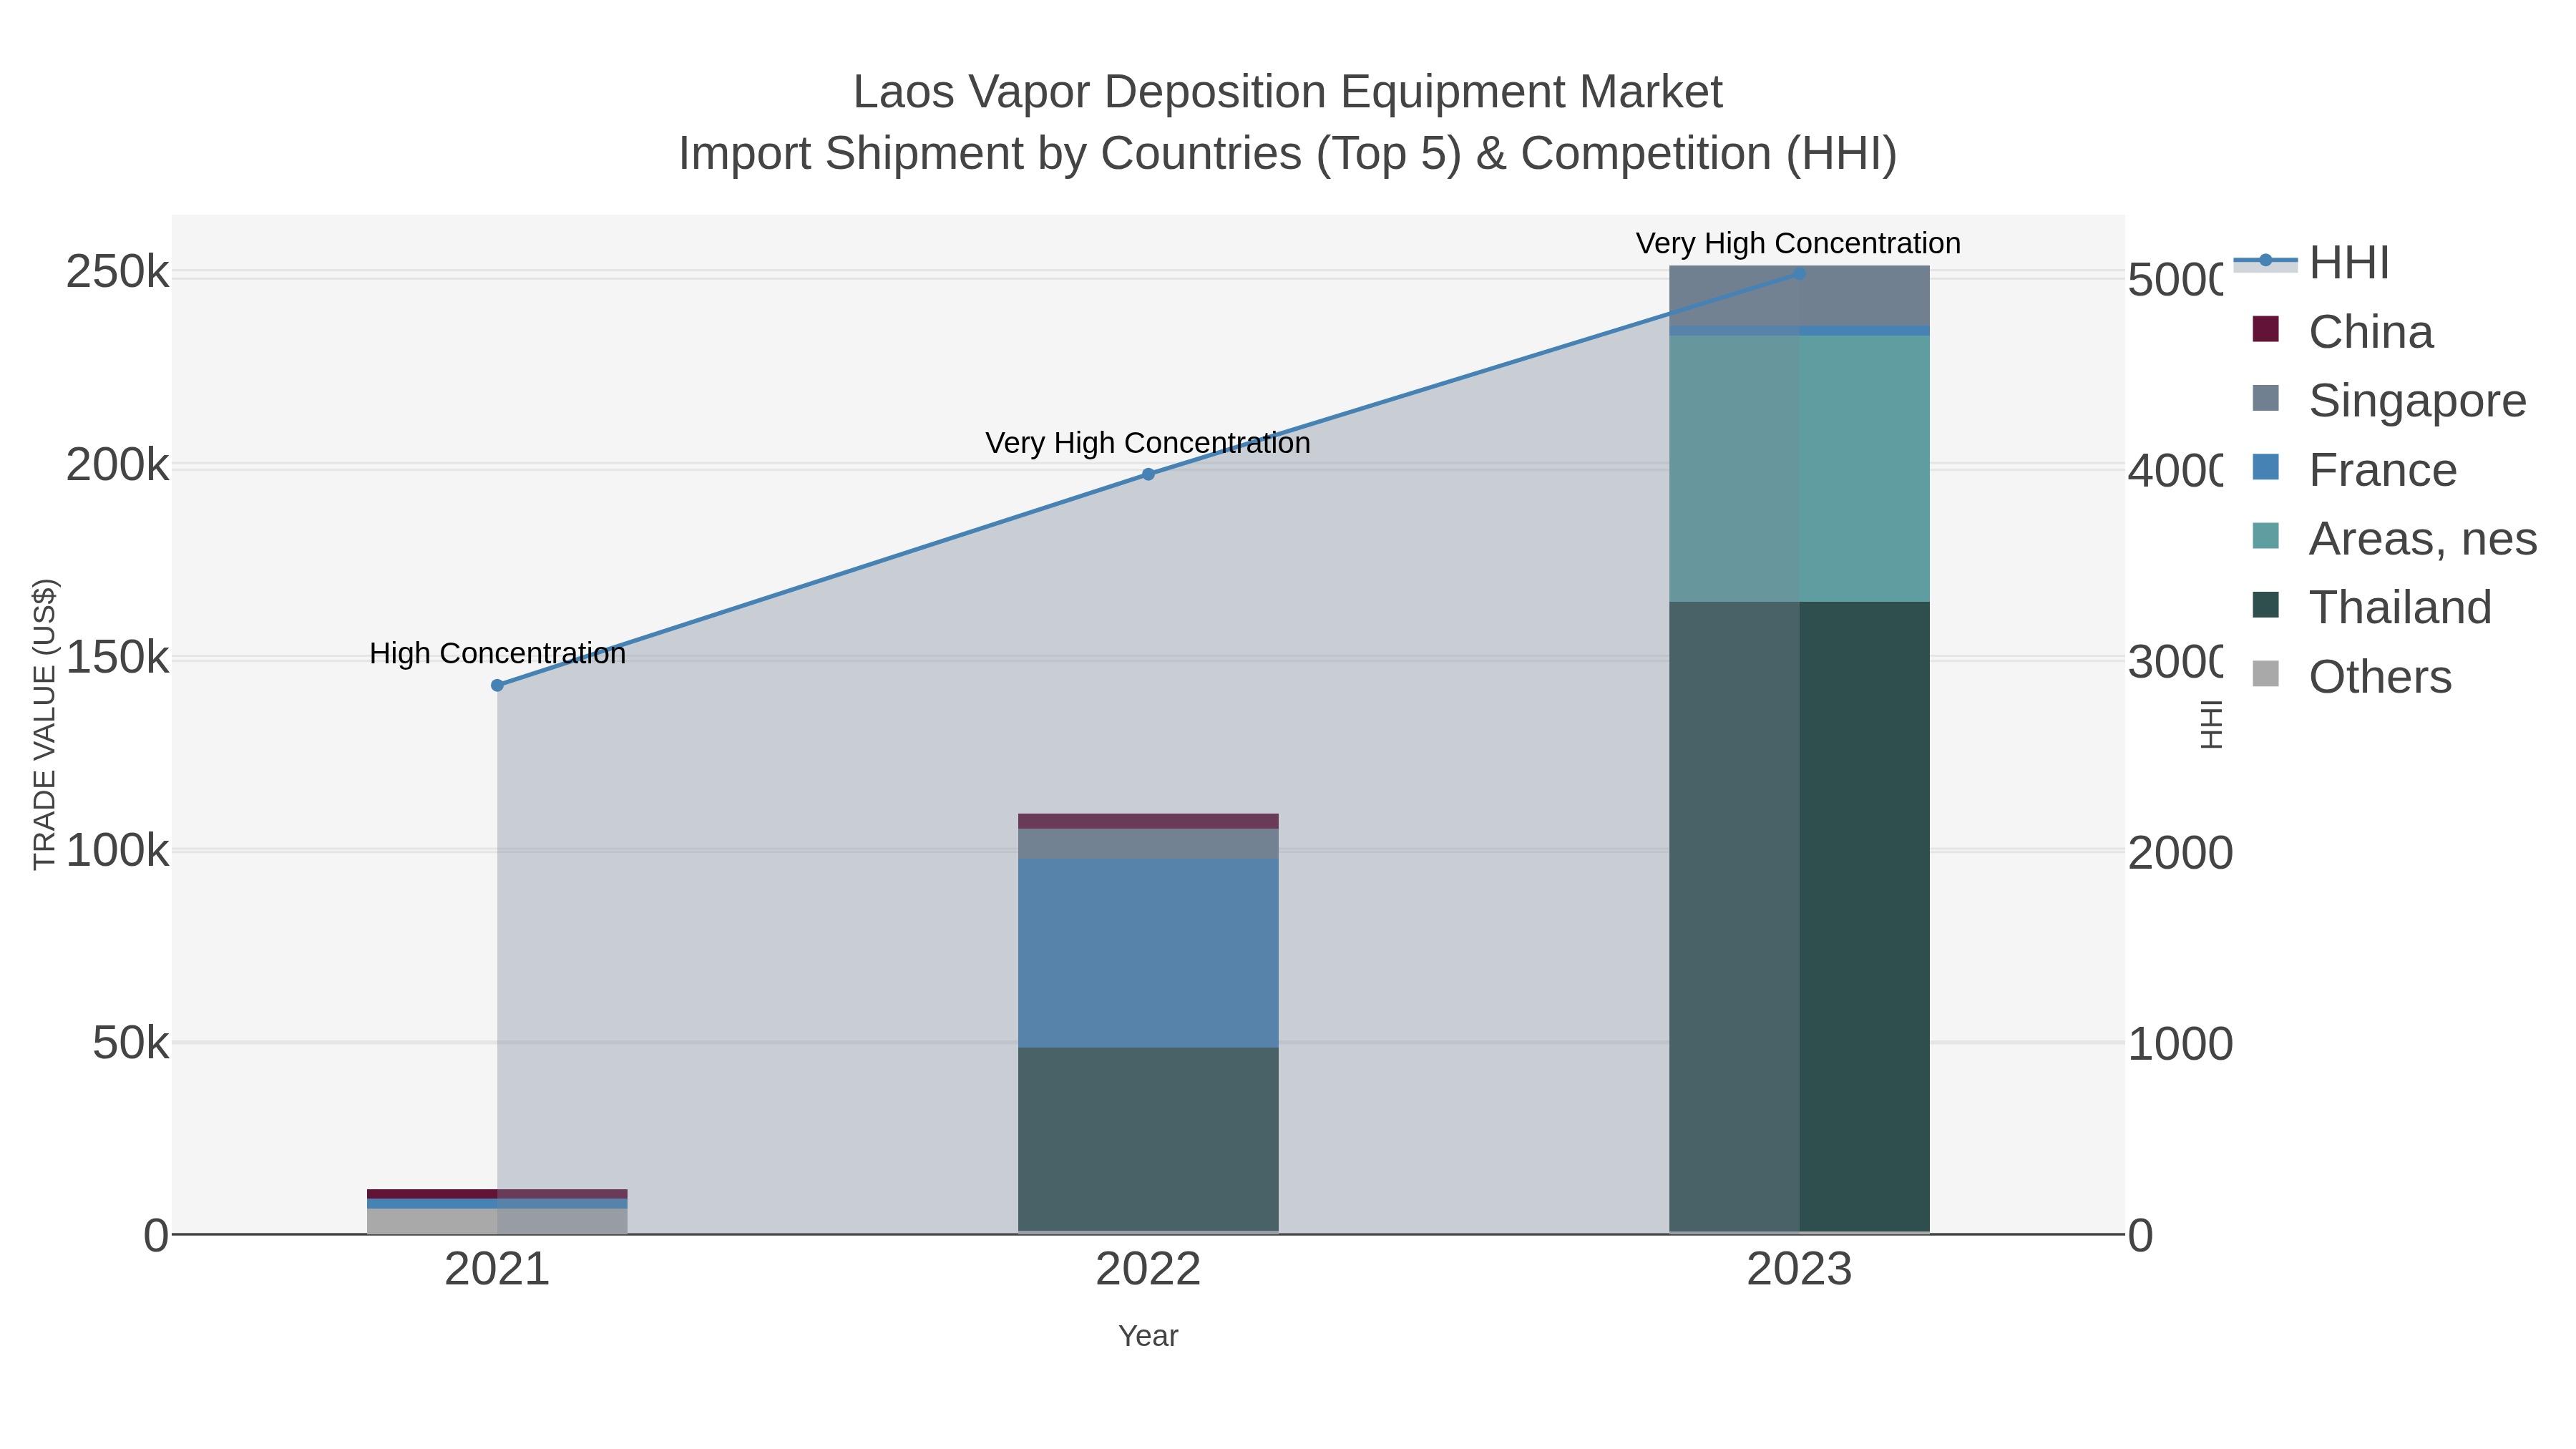The width and height of the screenshot is (2576, 1449).
Task: Click the Thailand dark green legend swatch
Action: (x=2266, y=605)
